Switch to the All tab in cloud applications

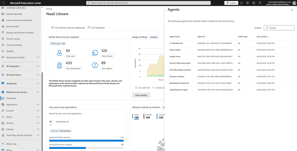[50, 122]
